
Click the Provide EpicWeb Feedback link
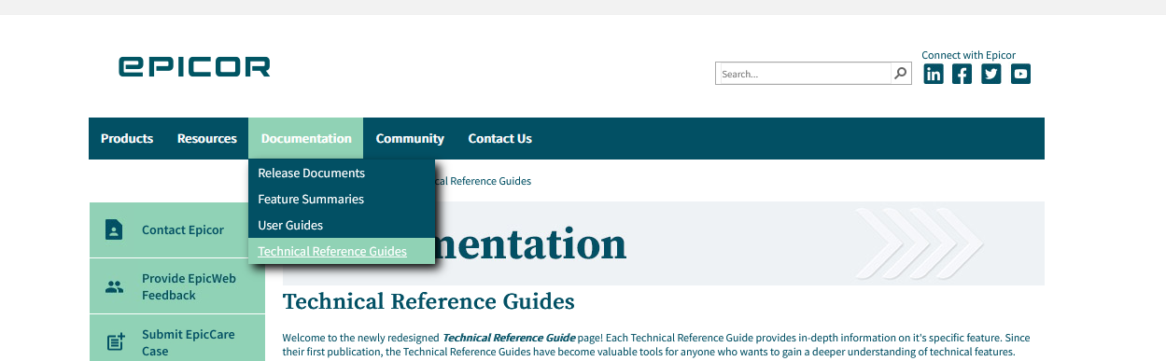(x=177, y=286)
